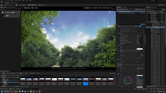The image size is (166, 93).
Task: Collapse the Color Grading section
Action: click(117, 65)
